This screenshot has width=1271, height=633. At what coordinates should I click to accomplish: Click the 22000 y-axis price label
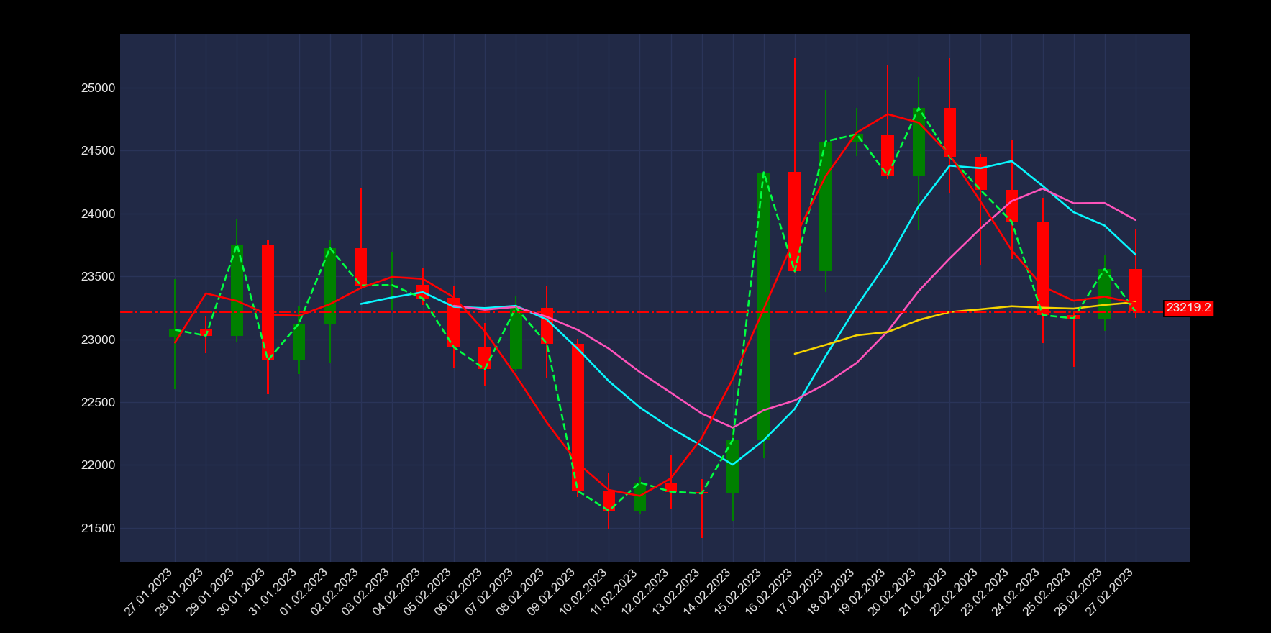tap(99, 465)
